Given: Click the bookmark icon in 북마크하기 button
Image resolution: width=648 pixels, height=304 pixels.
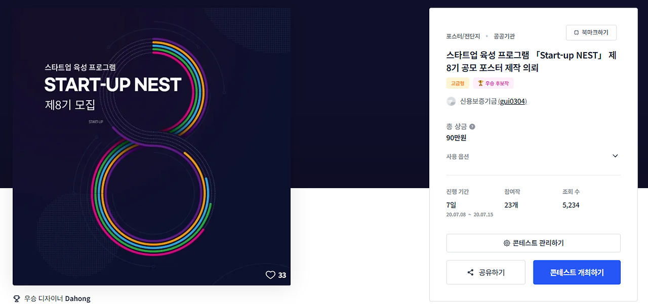Looking at the screenshot, I should coord(576,32).
